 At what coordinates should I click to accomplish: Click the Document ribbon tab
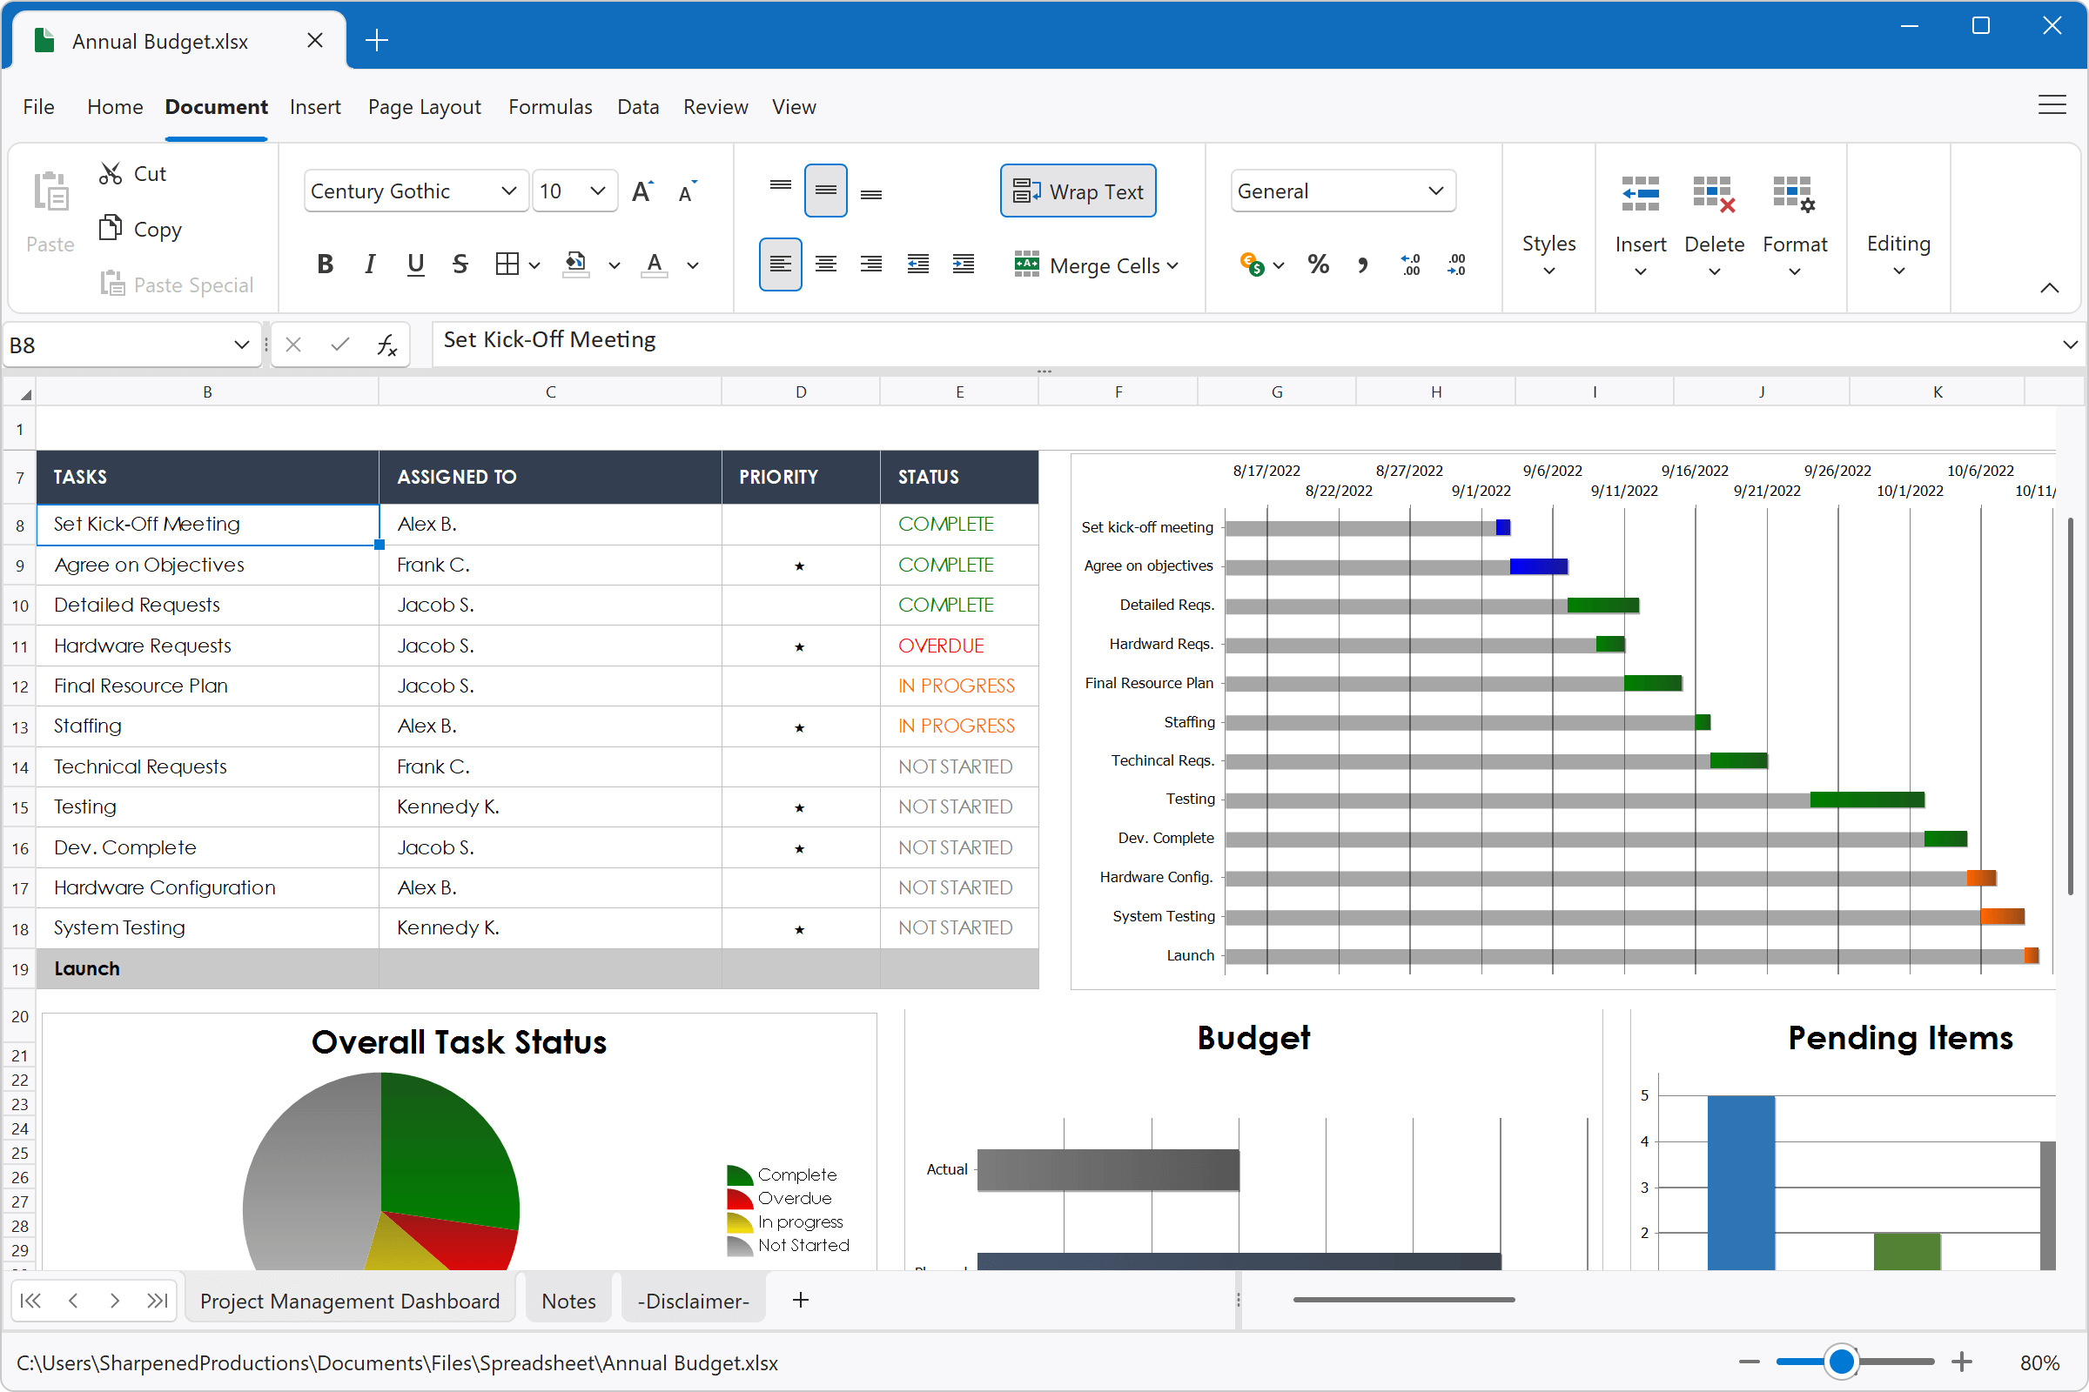click(x=214, y=107)
